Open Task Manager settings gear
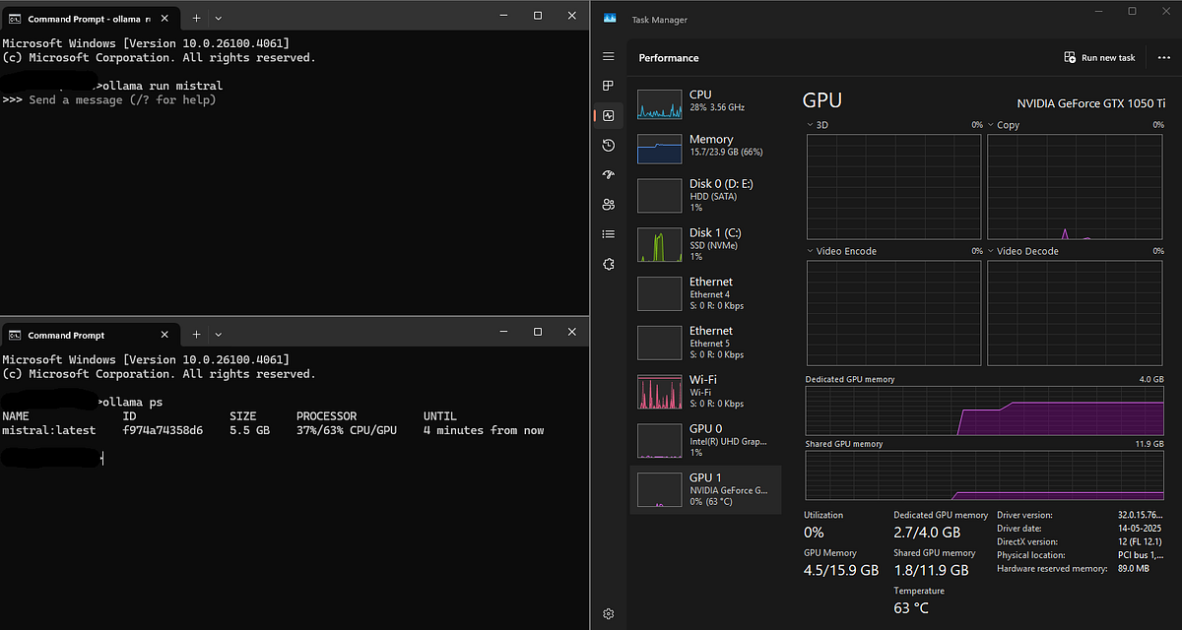The width and height of the screenshot is (1182, 630). (x=608, y=613)
